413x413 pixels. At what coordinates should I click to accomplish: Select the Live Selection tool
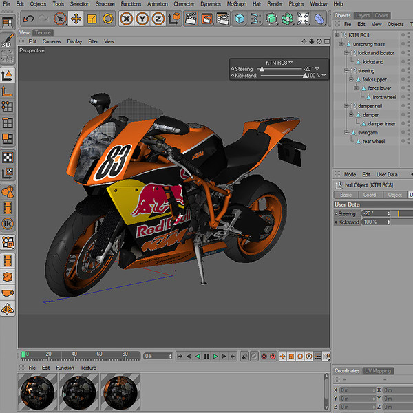point(60,19)
